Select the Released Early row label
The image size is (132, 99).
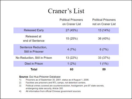tap(34, 30)
